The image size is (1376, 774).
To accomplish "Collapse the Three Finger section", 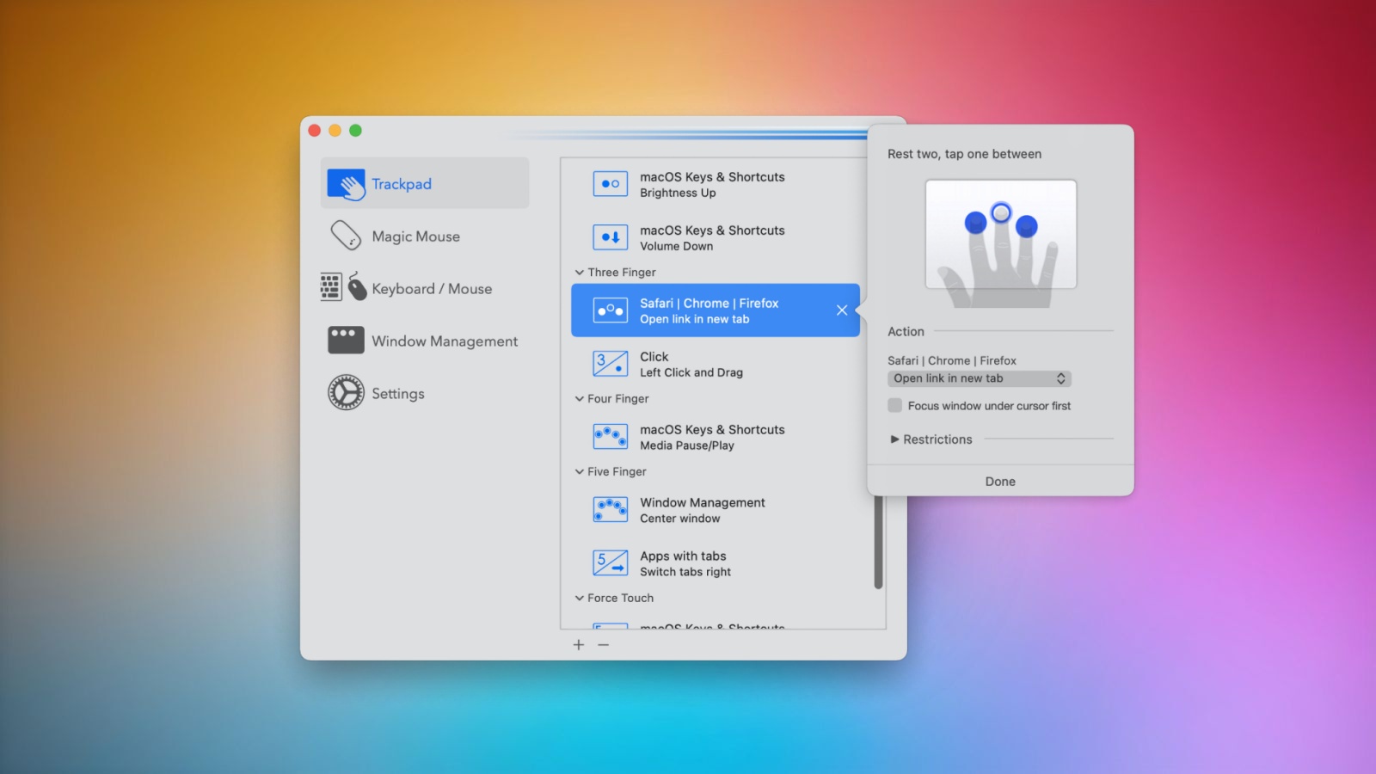I will (580, 273).
